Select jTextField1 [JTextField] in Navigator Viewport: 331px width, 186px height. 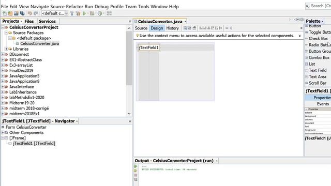[x=34, y=144]
